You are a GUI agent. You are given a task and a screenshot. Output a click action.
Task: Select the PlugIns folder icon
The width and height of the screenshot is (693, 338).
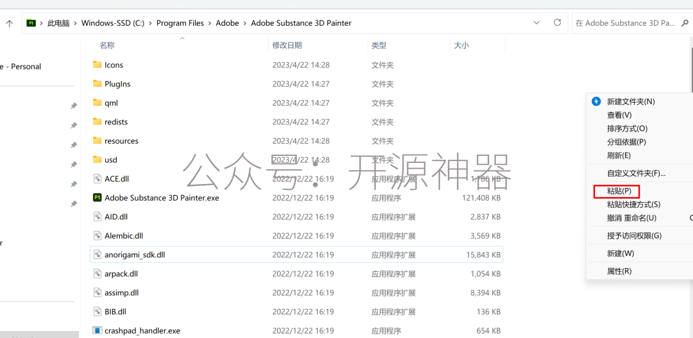(98, 83)
